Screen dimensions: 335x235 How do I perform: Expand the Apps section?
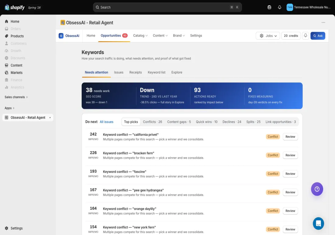[10, 108]
